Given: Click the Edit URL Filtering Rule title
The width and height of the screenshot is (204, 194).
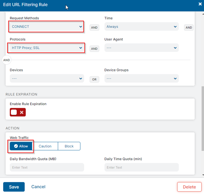Looking at the screenshot, I should (25, 5).
